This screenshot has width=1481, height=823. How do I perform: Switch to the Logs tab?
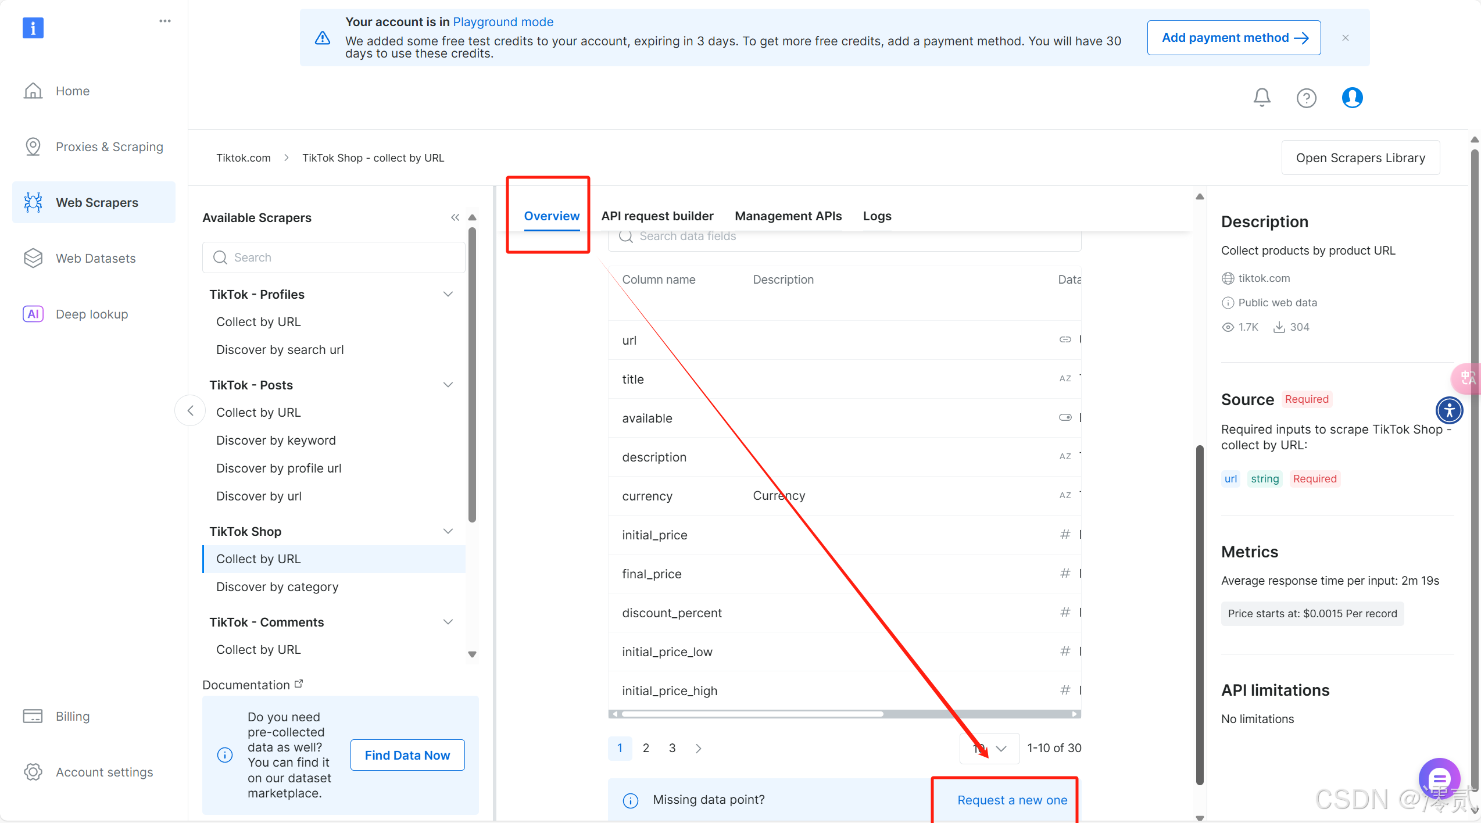(x=877, y=216)
